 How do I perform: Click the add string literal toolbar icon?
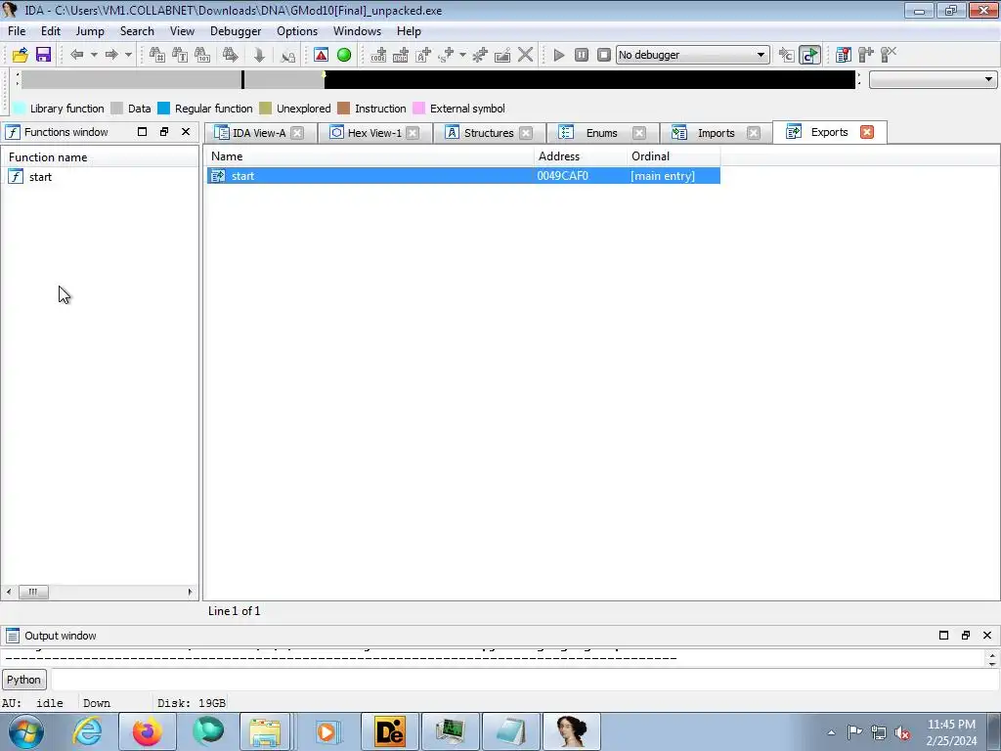point(423,55)
